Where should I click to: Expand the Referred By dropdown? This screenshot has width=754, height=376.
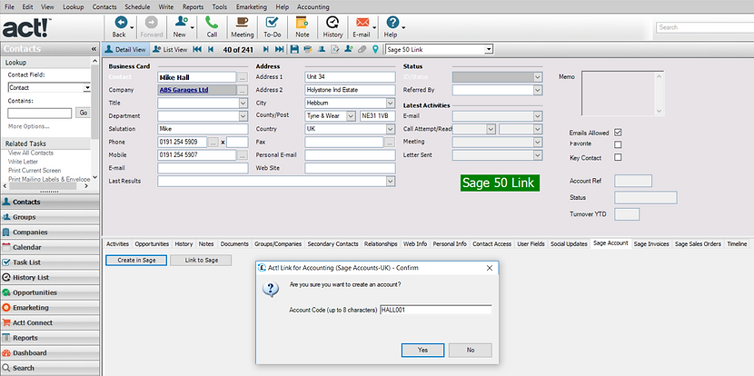tap(538, 90)
